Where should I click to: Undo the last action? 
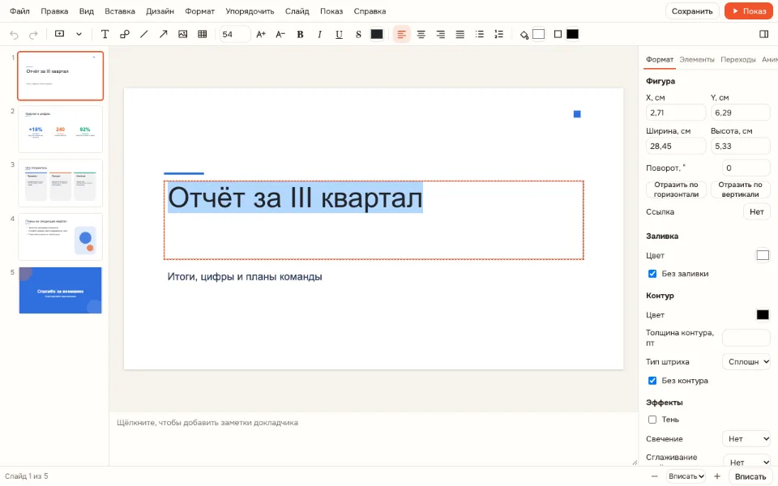pos(14,35)
